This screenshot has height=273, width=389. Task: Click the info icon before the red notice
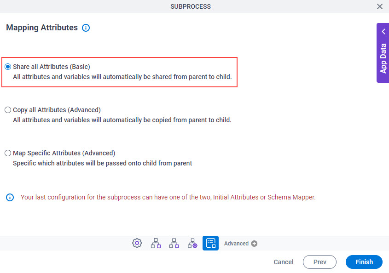pyautogui.click(x=10, y=198)
